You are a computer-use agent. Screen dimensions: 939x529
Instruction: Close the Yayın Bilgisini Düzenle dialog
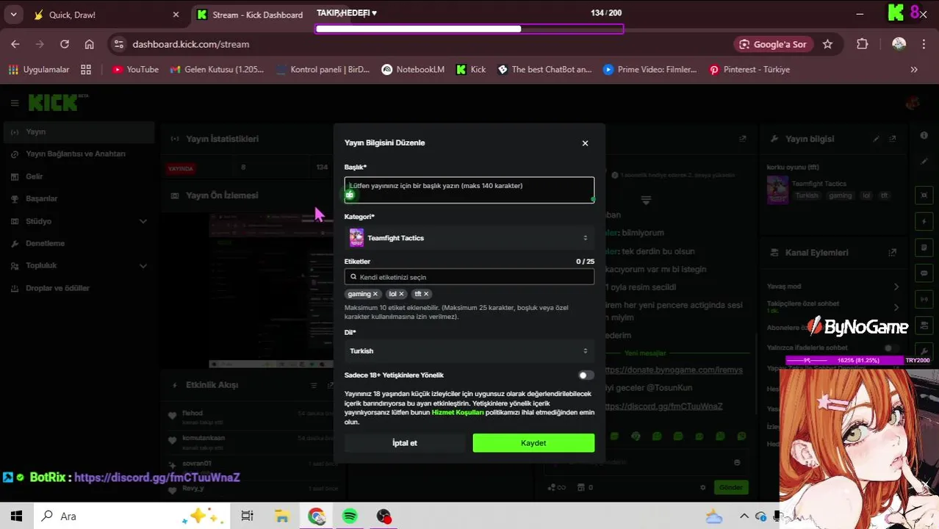tap(585, 143)
